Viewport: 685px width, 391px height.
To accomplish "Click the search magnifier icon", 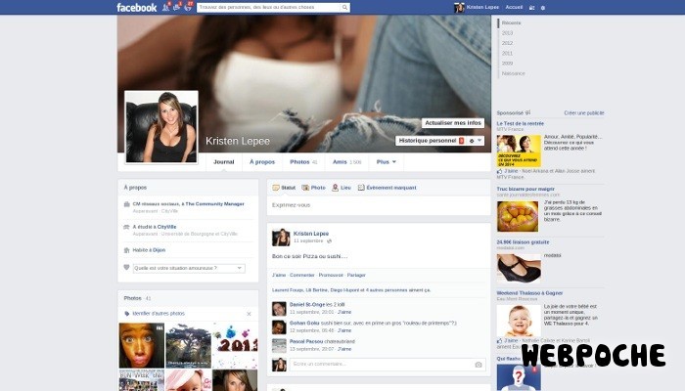I will [x=344, y=8].
